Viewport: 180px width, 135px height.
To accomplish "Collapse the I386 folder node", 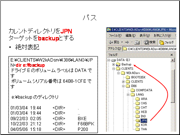I will point(123,86).
